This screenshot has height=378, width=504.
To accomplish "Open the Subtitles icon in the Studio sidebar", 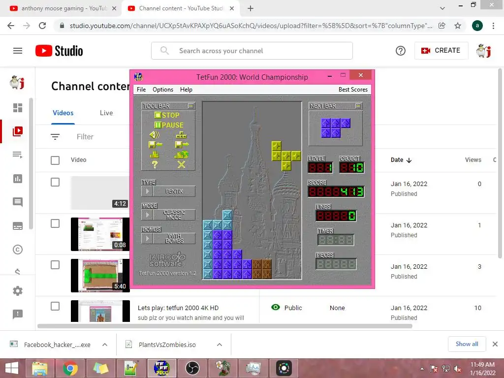I will [18, 226].
